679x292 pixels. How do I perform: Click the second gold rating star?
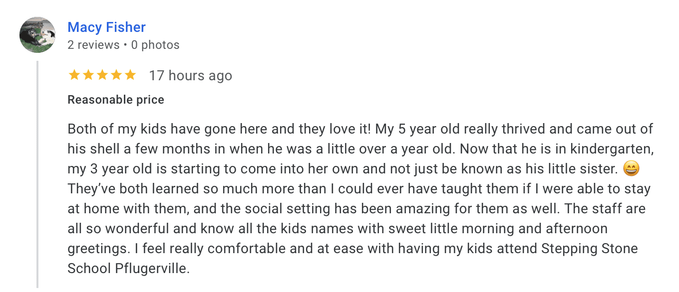pos(88,75)
